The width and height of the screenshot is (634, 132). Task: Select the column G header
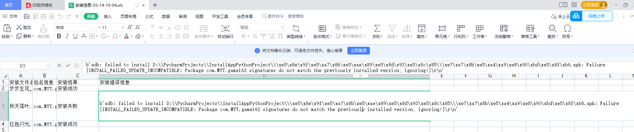click(490, 76)
